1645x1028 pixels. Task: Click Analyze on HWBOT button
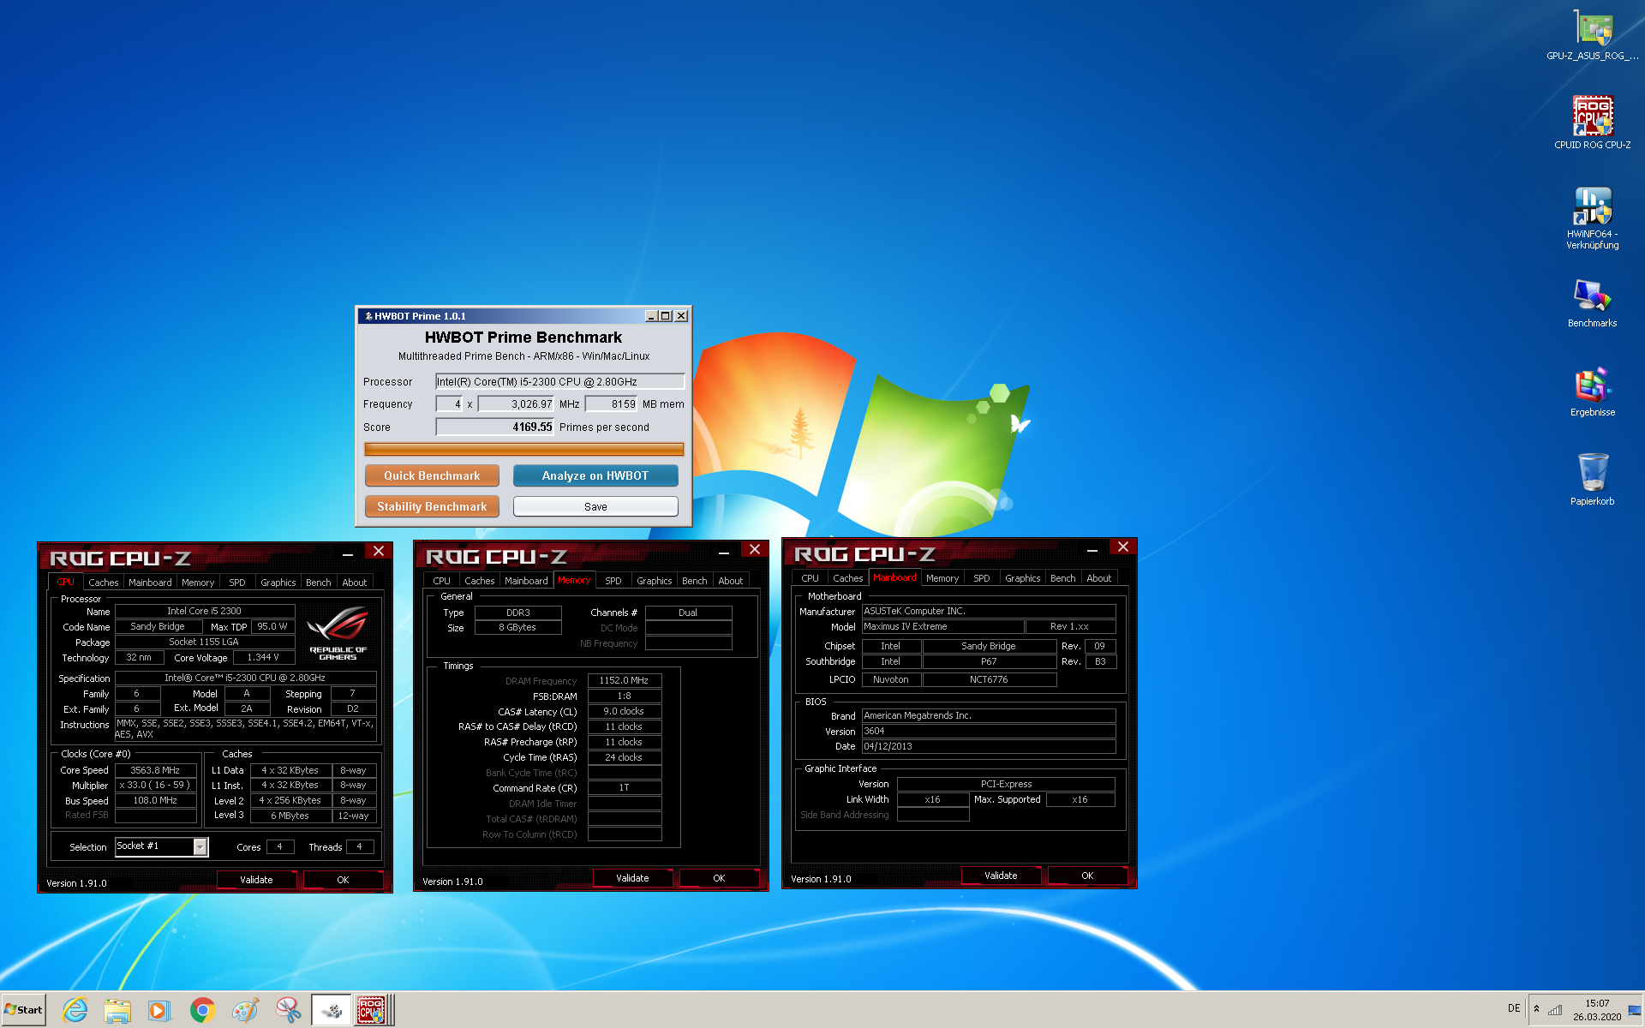[x=595, y=475]
